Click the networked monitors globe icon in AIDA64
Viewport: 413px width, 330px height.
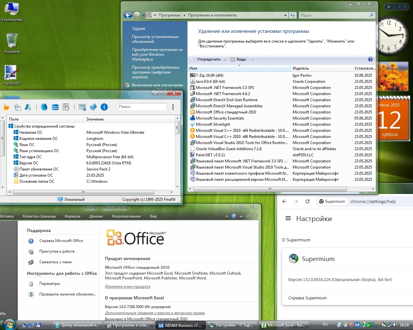[93, 107]
